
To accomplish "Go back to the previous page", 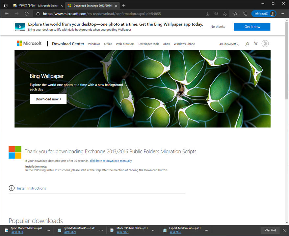I will click(x=7, y=13).
